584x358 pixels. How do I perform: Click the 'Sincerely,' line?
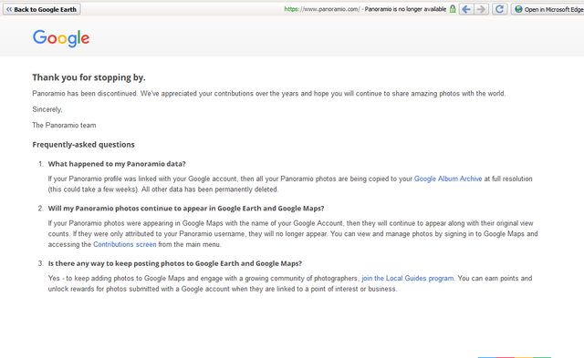click(x=47, y=109)
